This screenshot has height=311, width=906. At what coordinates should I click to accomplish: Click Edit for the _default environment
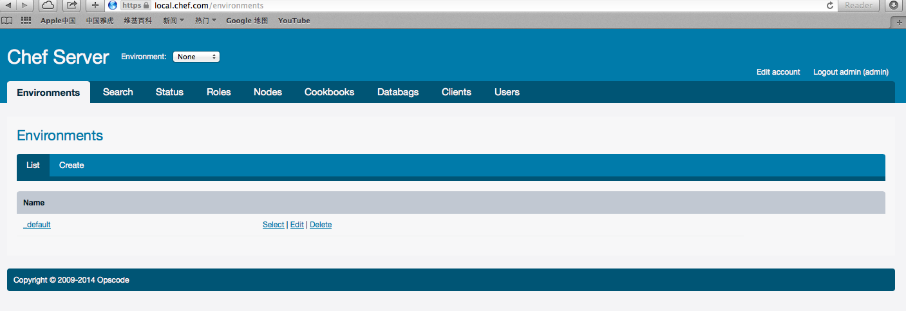[297, 225]
